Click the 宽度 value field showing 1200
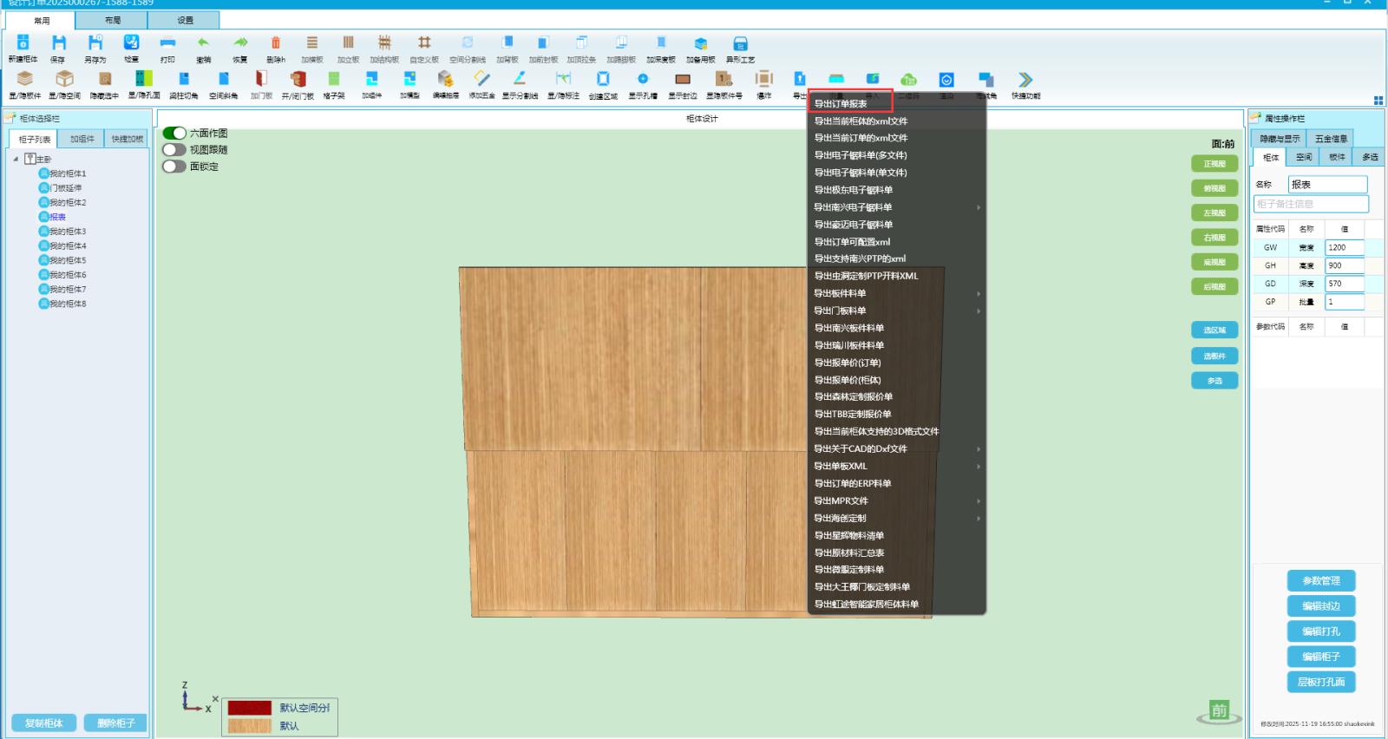 click(x=1344, y=248)
